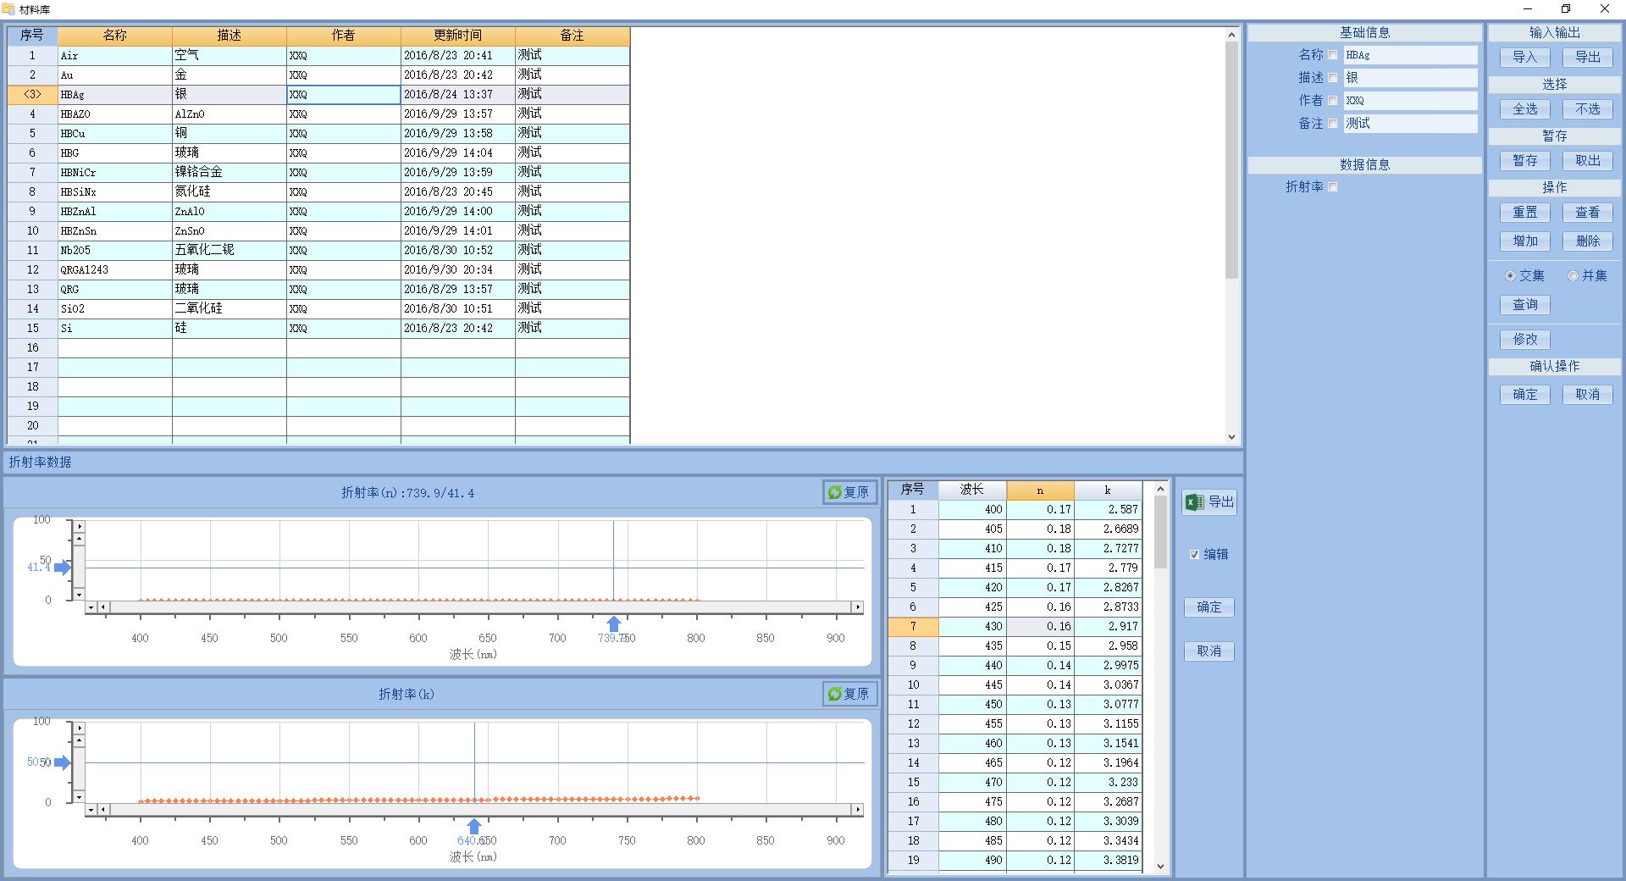Click the 导出 button under 输入输出
This screenshot has height=881, width=1626.
coord(1588,58)
